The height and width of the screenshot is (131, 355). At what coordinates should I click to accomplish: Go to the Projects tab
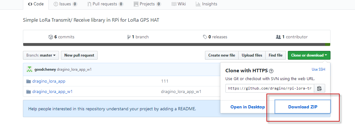click(x=147, y=4)
